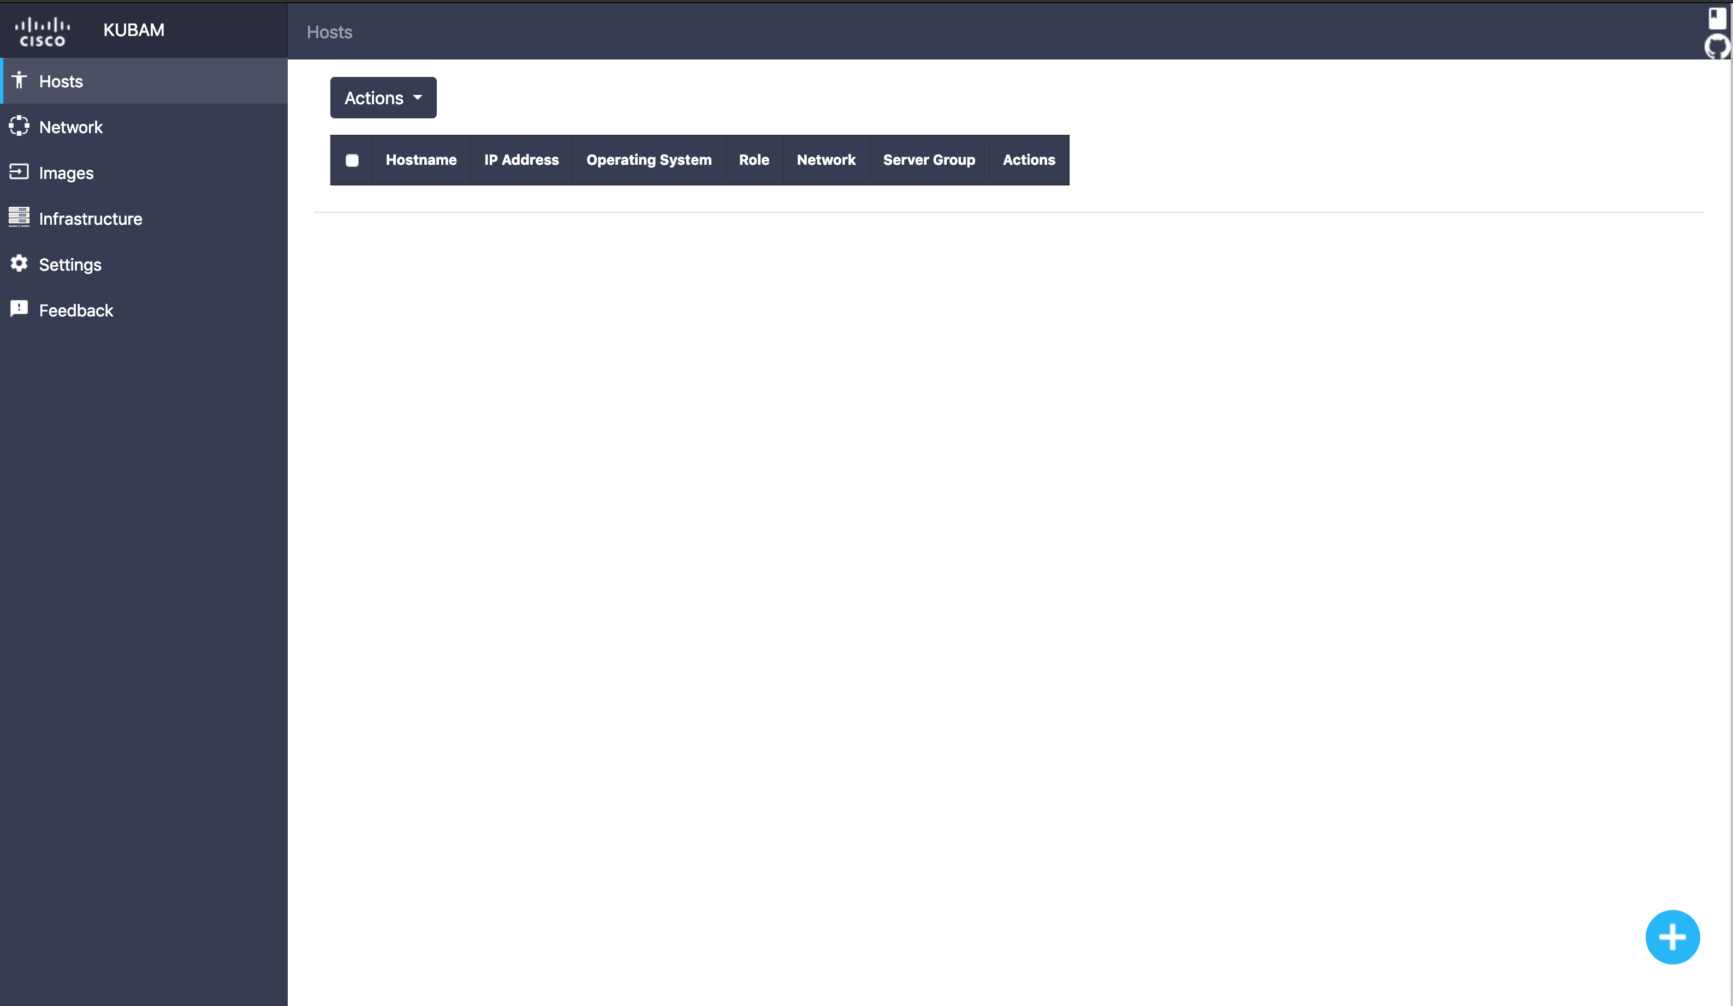
Task: Open the Feedback page
Action: 144,310
